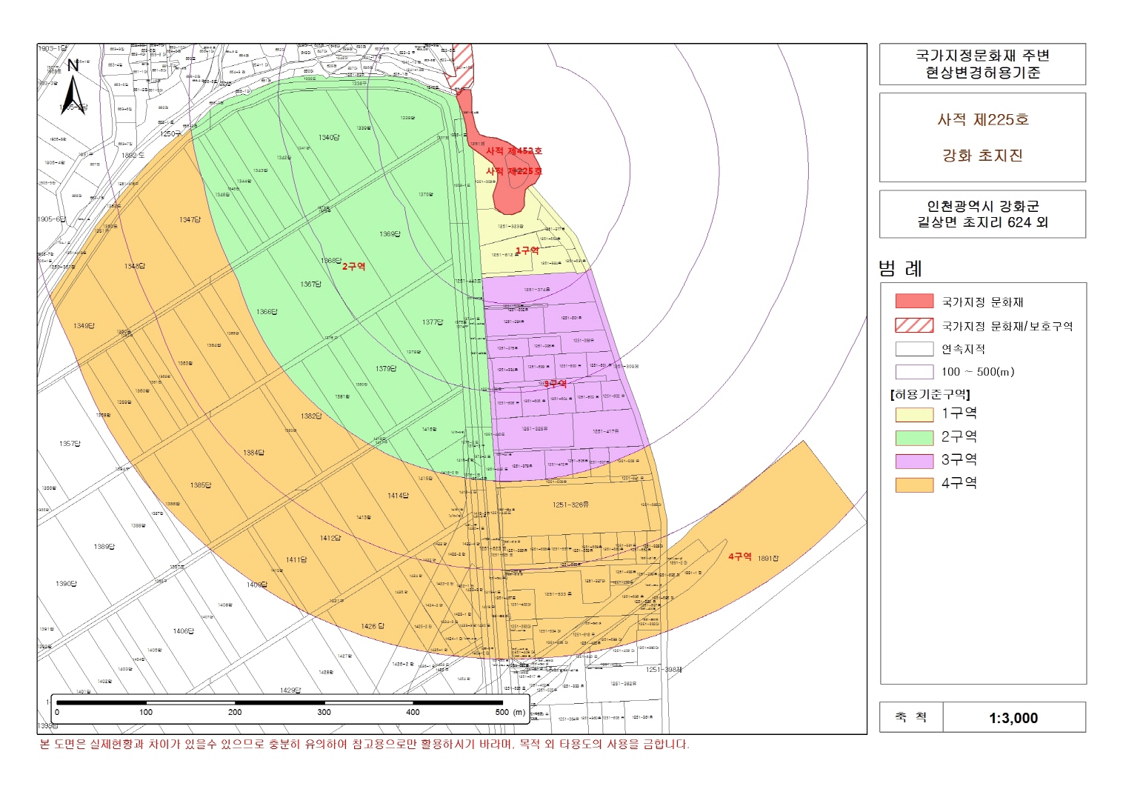Click the 사적 제452호 label on the map
Screen dimensions: 1123x792
(x=513, y=151)
